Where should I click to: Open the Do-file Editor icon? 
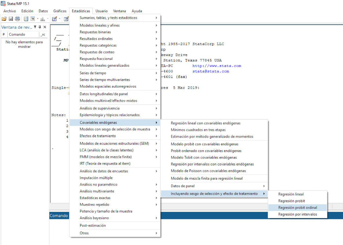[x=54, y=19]
